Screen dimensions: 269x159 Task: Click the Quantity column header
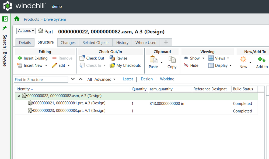coord(139,89)
